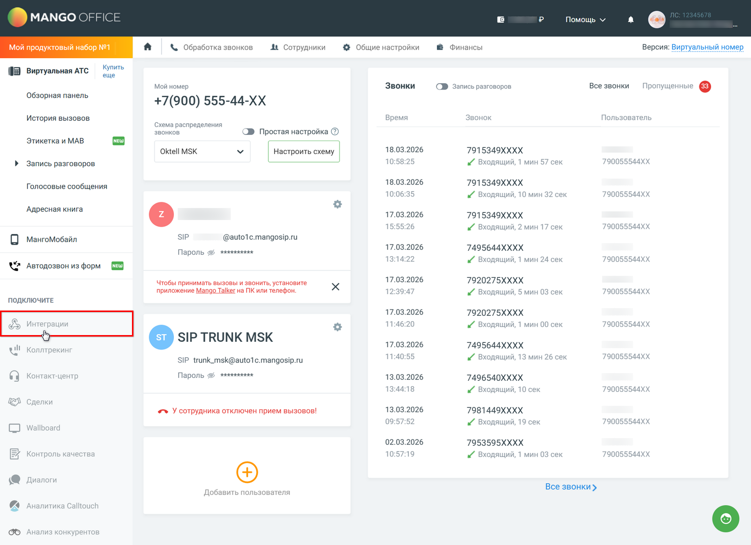Open the Mango Talker link
This screenshot has height=545, width=751.
pyautogui.click(x=215, y=290)
